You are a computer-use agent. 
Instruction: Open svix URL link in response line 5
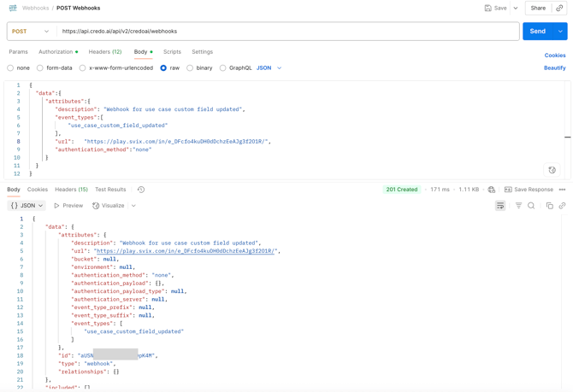click(x=186, y=251)
